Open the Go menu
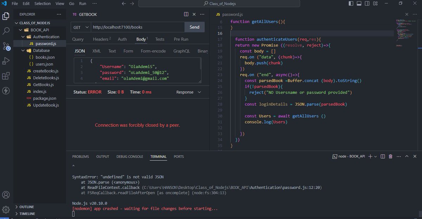 coord(71,4)
